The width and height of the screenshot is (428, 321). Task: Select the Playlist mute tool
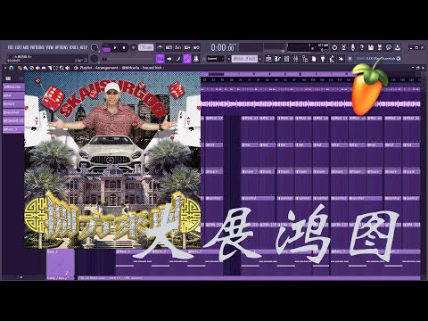point(37,68)
